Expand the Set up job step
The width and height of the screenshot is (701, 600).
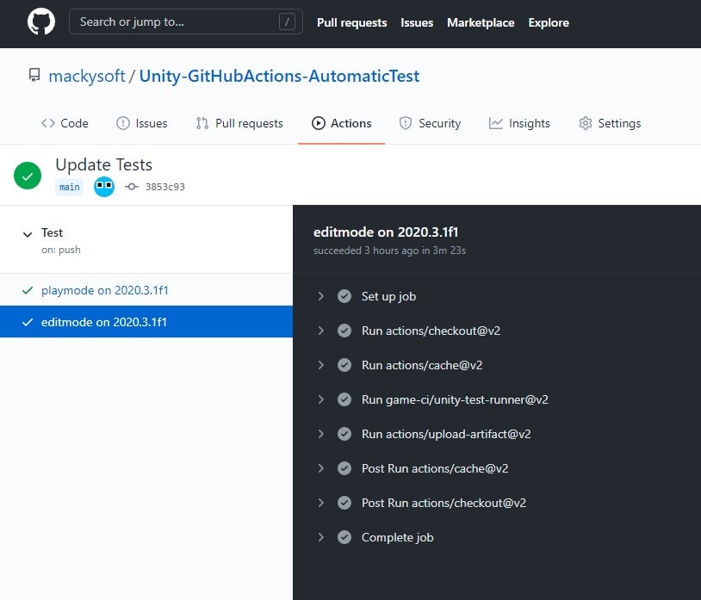[x=320, y=296]
